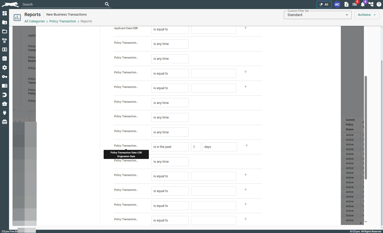Click the search magnifier icon
Image resolution: width=383 pixels, height=233 pixels.
coord(107,4)
